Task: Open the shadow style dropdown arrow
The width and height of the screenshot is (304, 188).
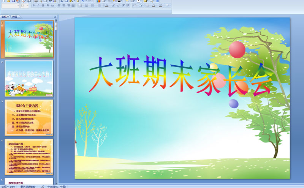Action: [x=169, y=5]
